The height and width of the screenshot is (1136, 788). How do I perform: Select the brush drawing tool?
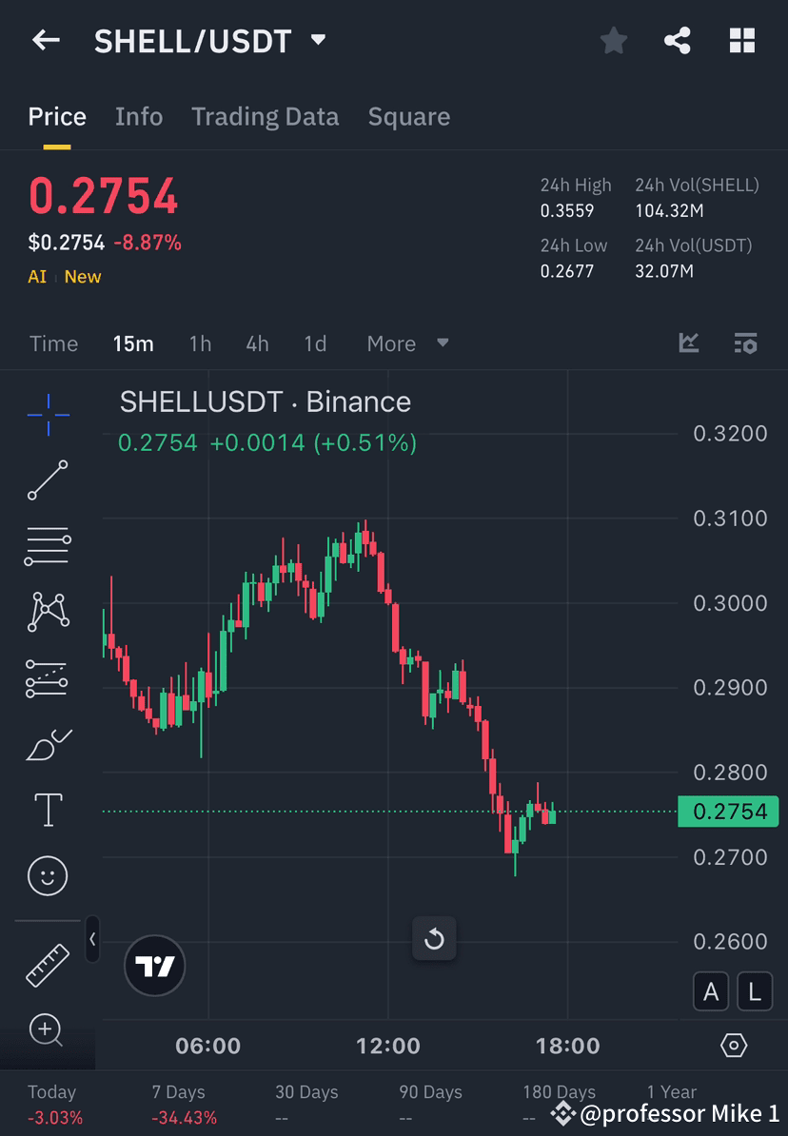(48, 744)
